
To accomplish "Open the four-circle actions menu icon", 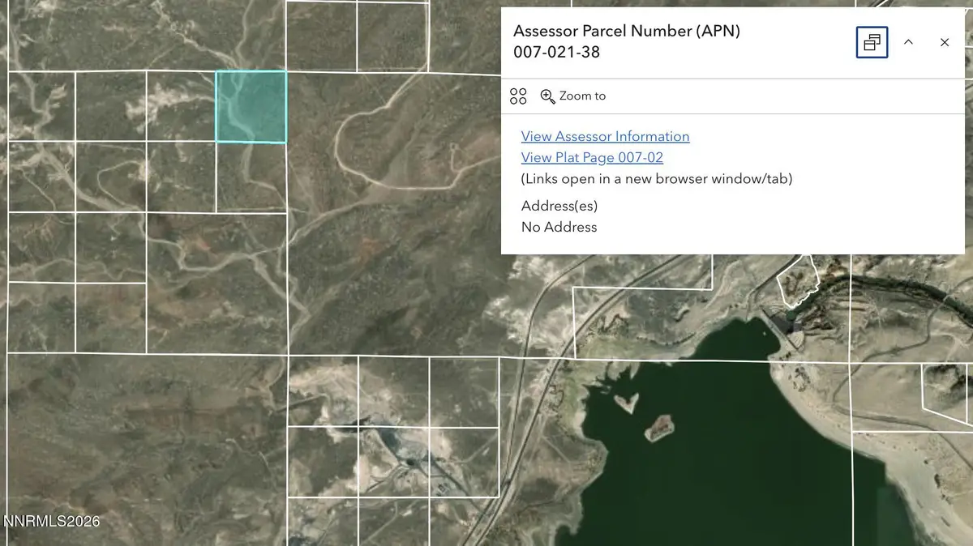I will point(518,96).
